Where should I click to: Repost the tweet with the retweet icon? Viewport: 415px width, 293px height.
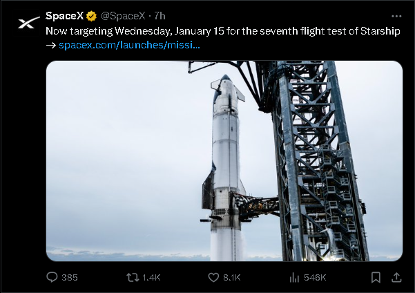coord(133,277)
